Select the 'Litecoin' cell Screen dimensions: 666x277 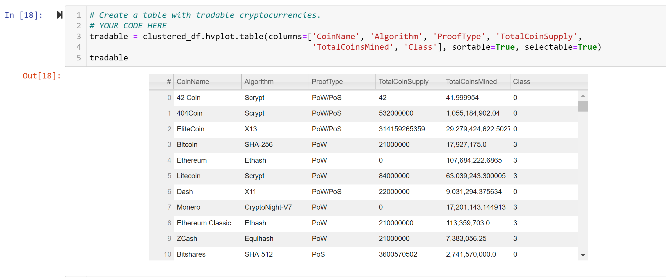coord(208,176)
